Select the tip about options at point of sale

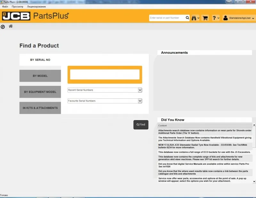205,180
